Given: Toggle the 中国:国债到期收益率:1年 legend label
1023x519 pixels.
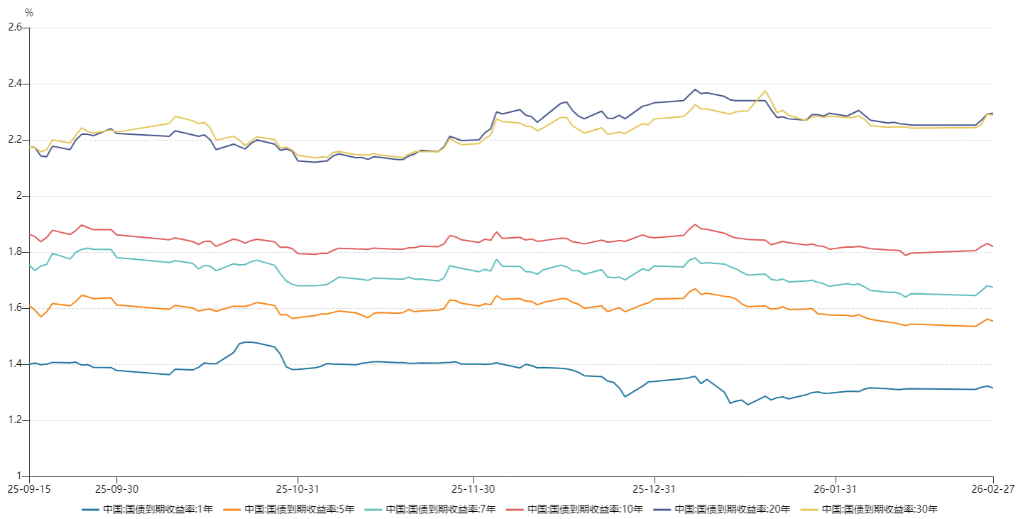Looking at the screenshot, I should coord(158,509).
